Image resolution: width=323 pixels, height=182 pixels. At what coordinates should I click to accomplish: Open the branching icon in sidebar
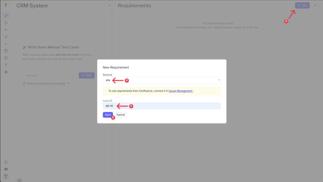pyautogui.click(x=6, y=65)
